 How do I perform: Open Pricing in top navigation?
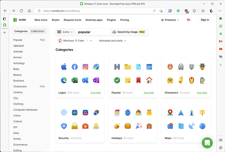(x=125, y=20)
